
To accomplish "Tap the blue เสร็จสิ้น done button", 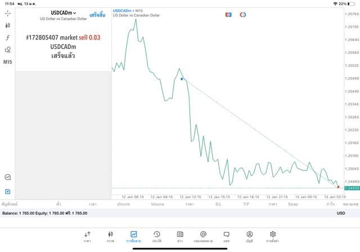I will pyautogui.click(x=97, y=14).
